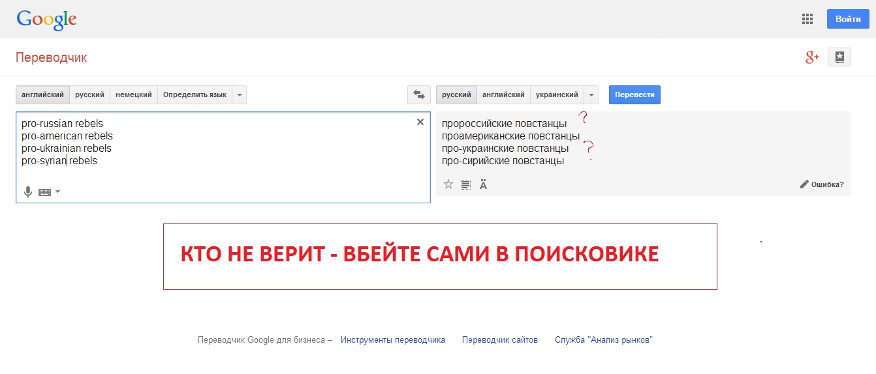Star the translation to save it
876x374 pixels.
(x=448, y=184)
